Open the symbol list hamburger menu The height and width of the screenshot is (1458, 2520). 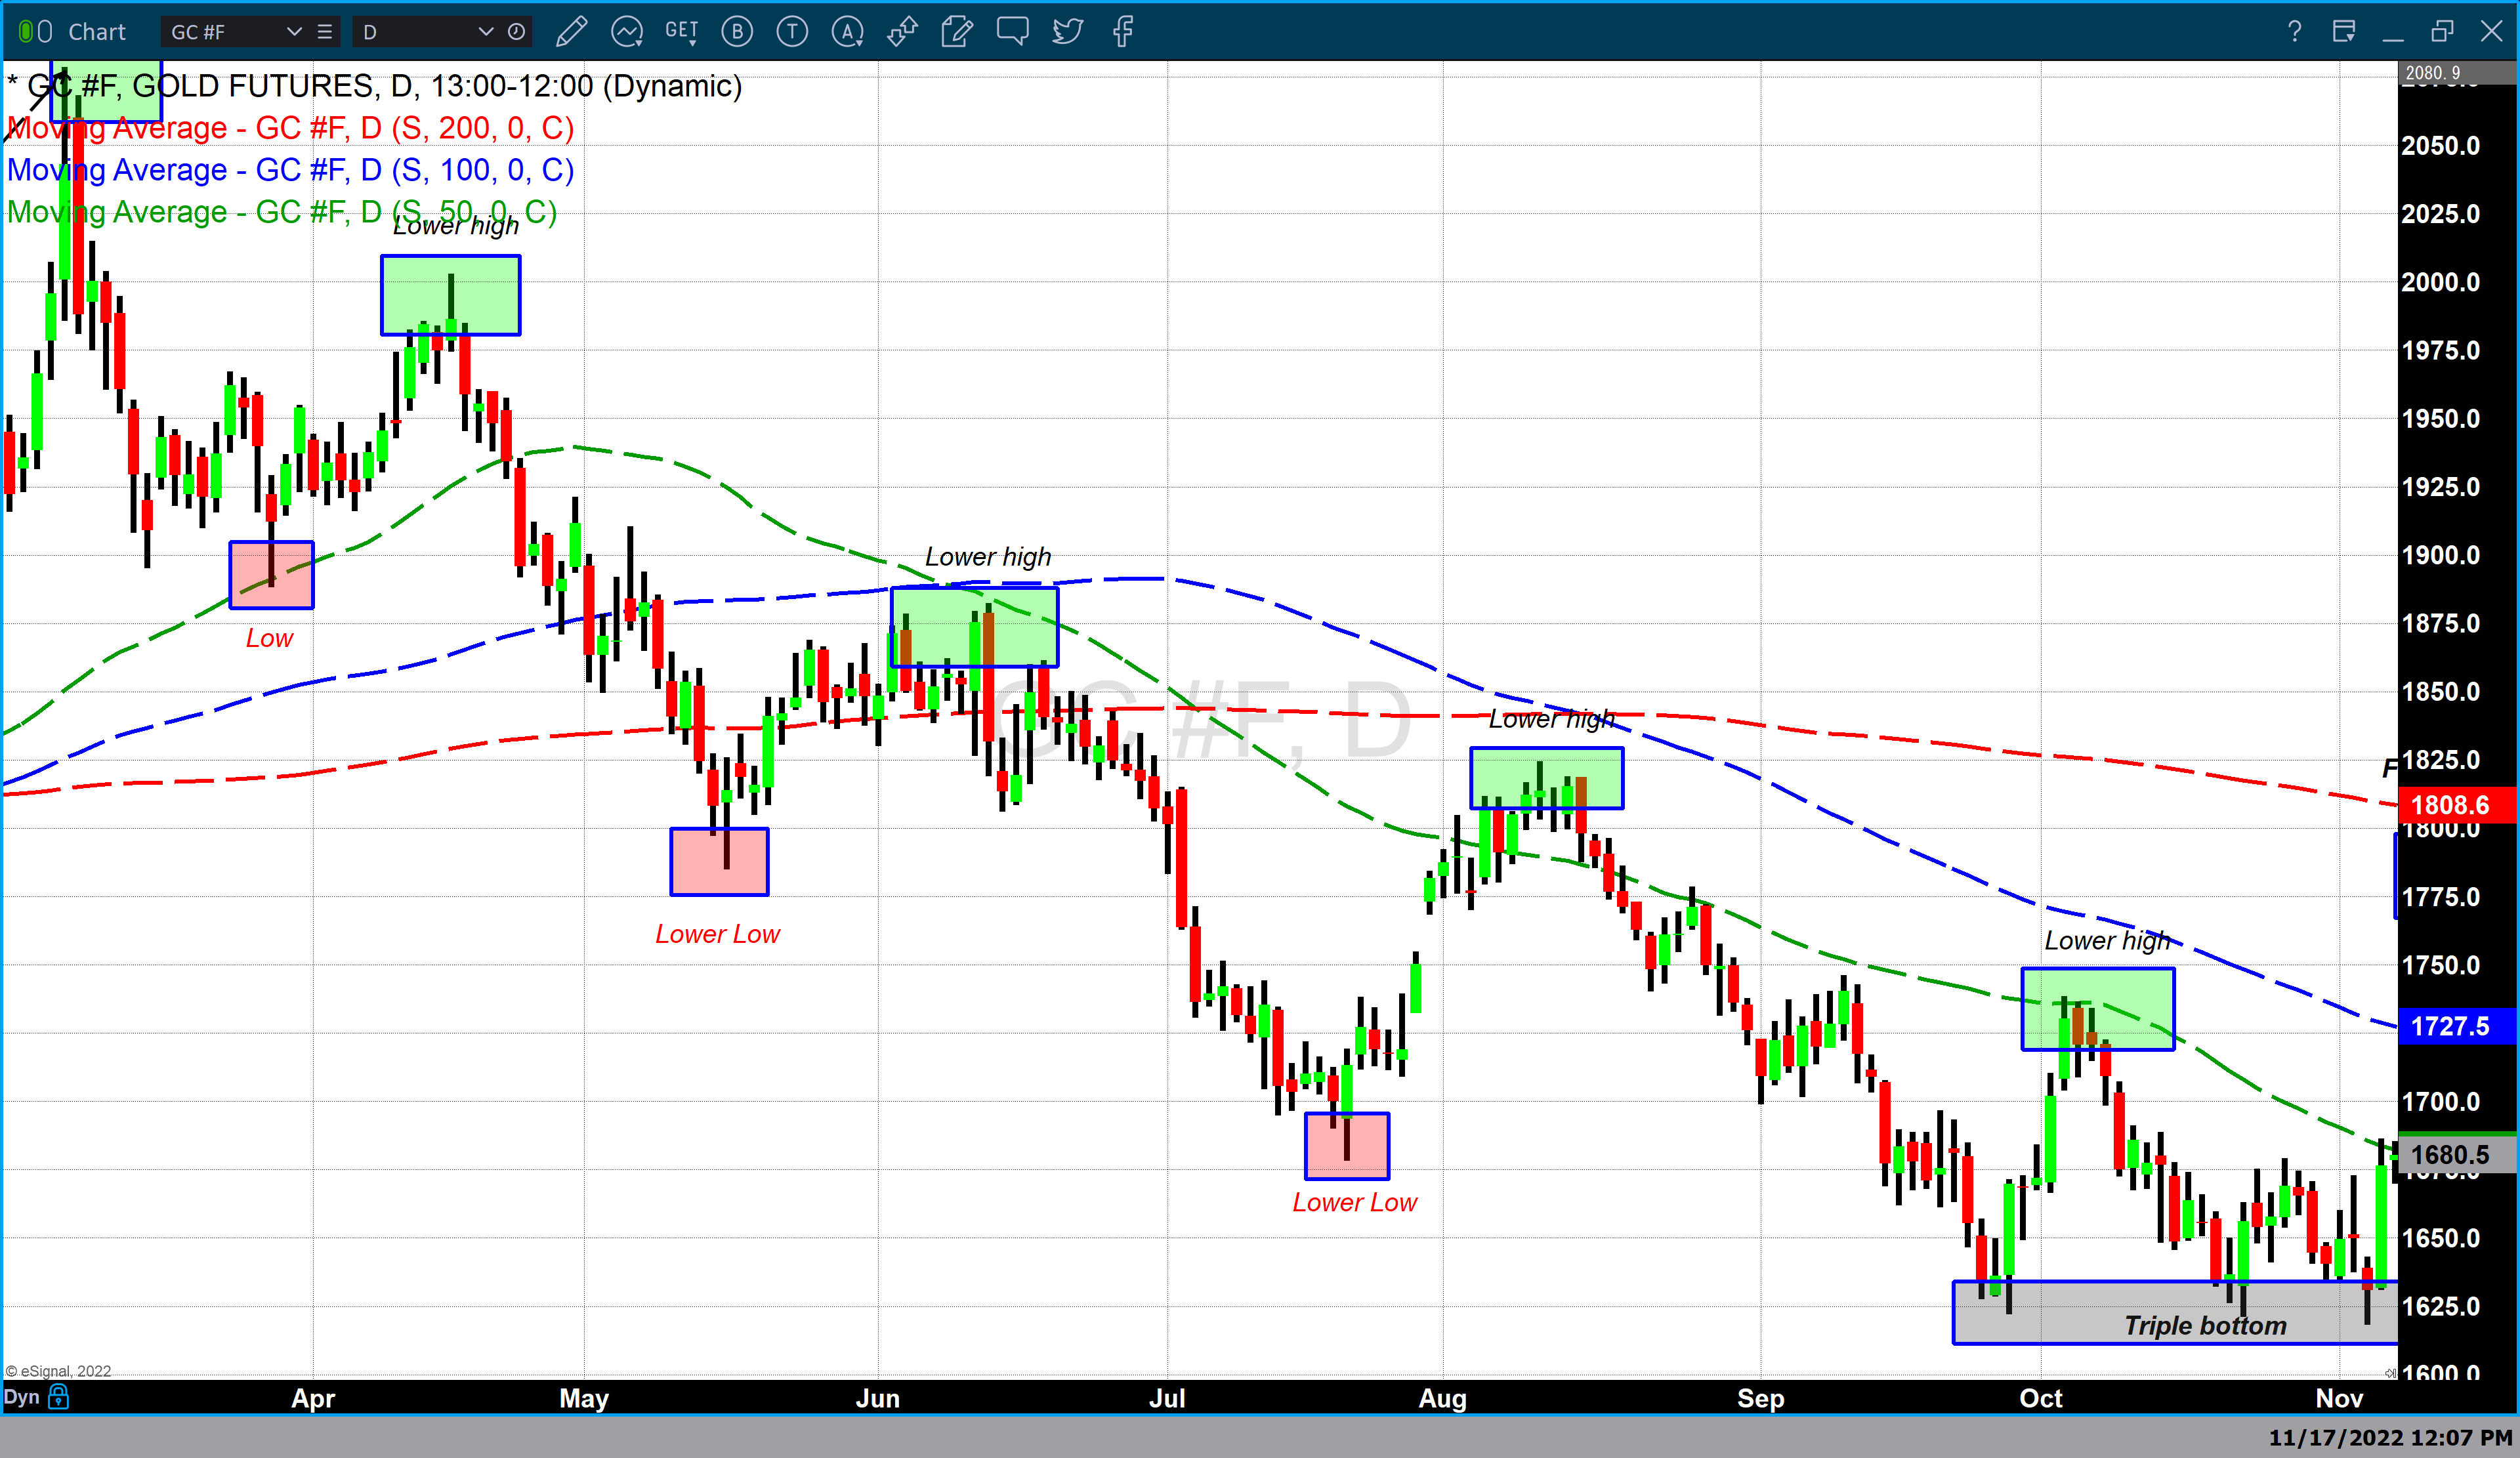(x=324, y=31)
